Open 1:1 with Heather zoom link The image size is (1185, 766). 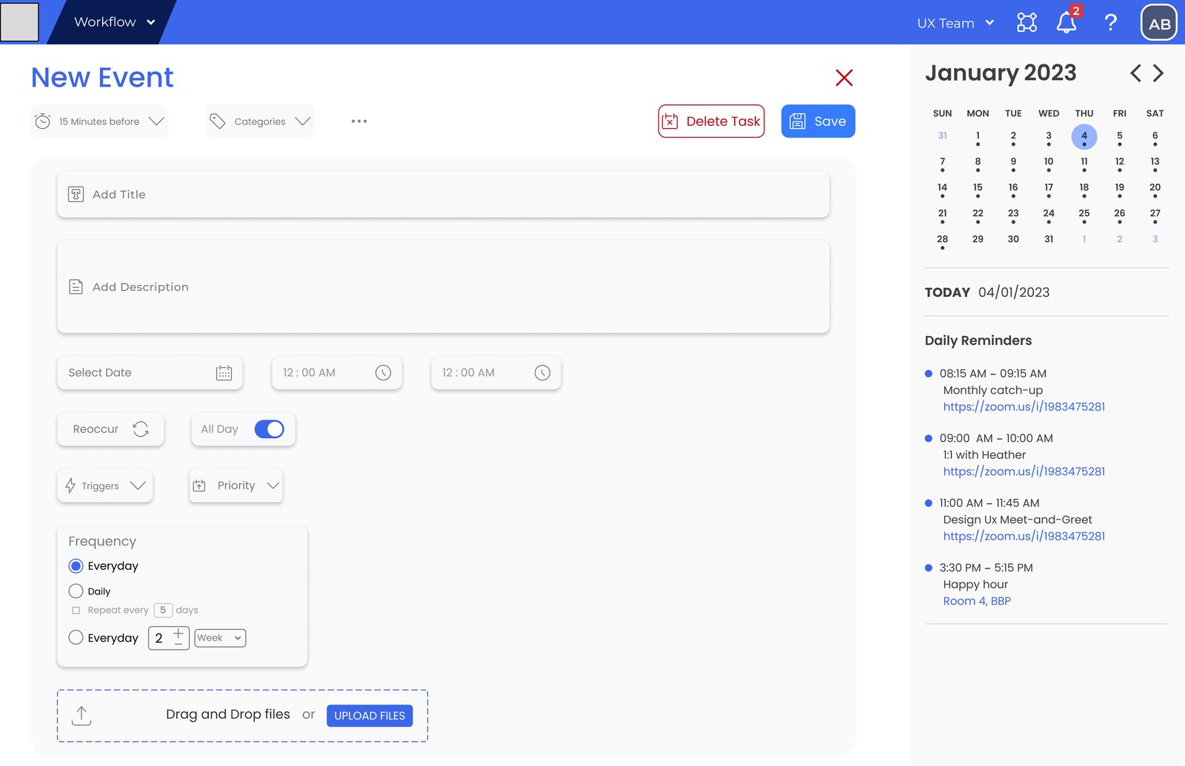click(x=1024, y=471)
